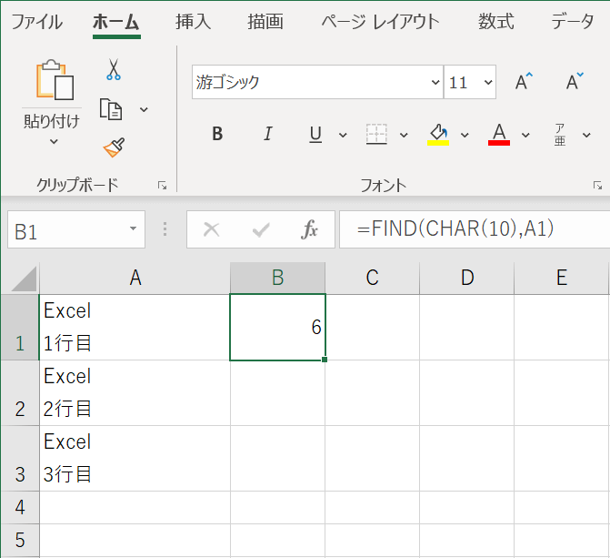Switch to the 数式 tab

496,22
